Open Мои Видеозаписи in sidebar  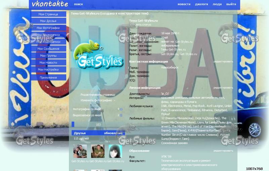tap(48, 35)
